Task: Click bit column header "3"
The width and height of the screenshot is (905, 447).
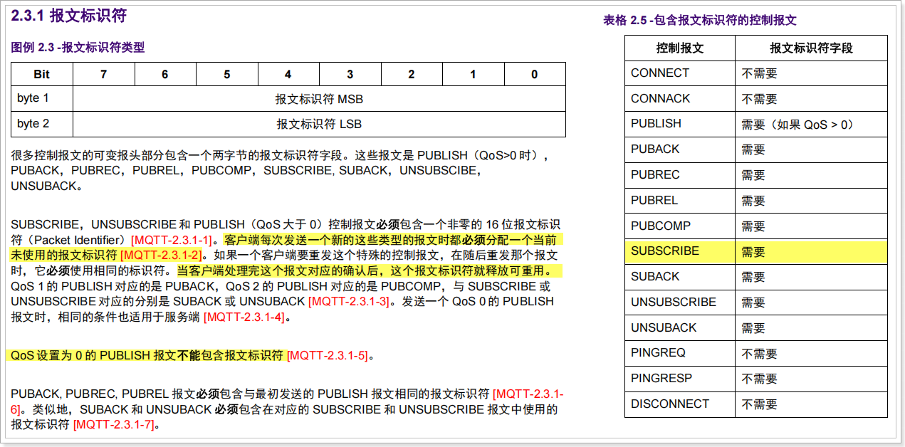Action: 350,74
